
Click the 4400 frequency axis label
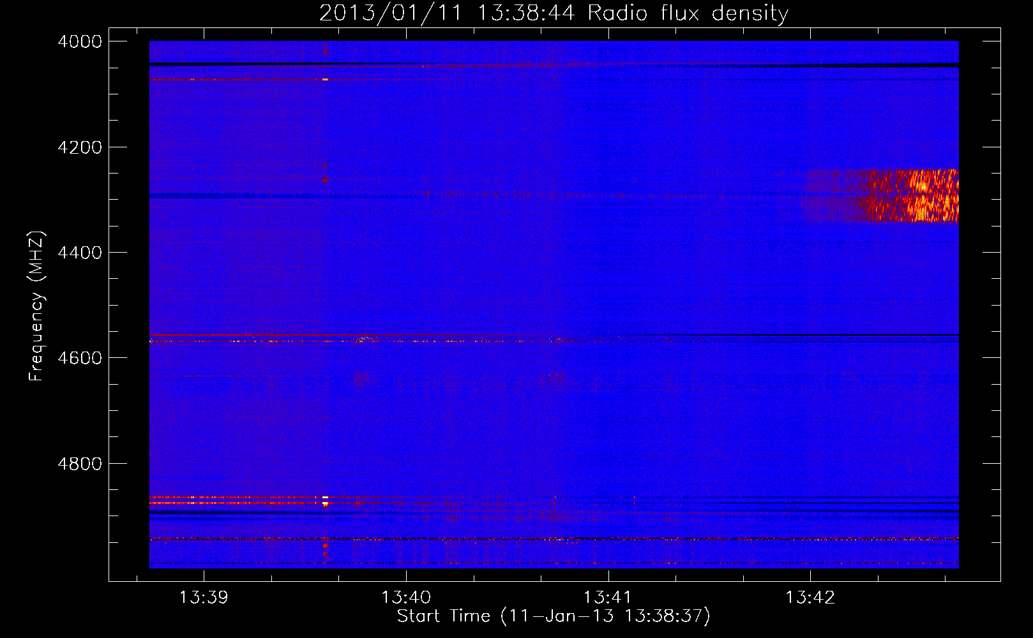click(x=80, y=253)
